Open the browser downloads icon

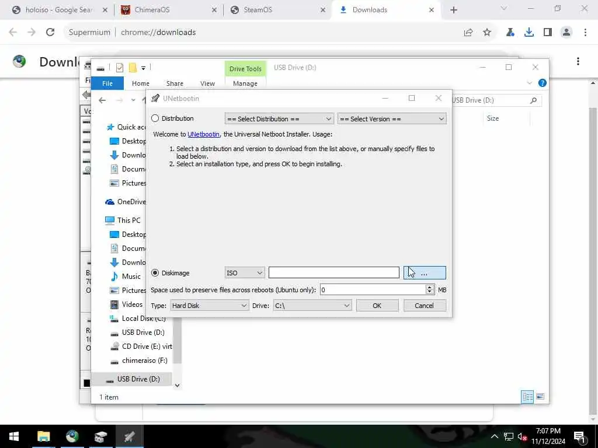coord(529,33)
